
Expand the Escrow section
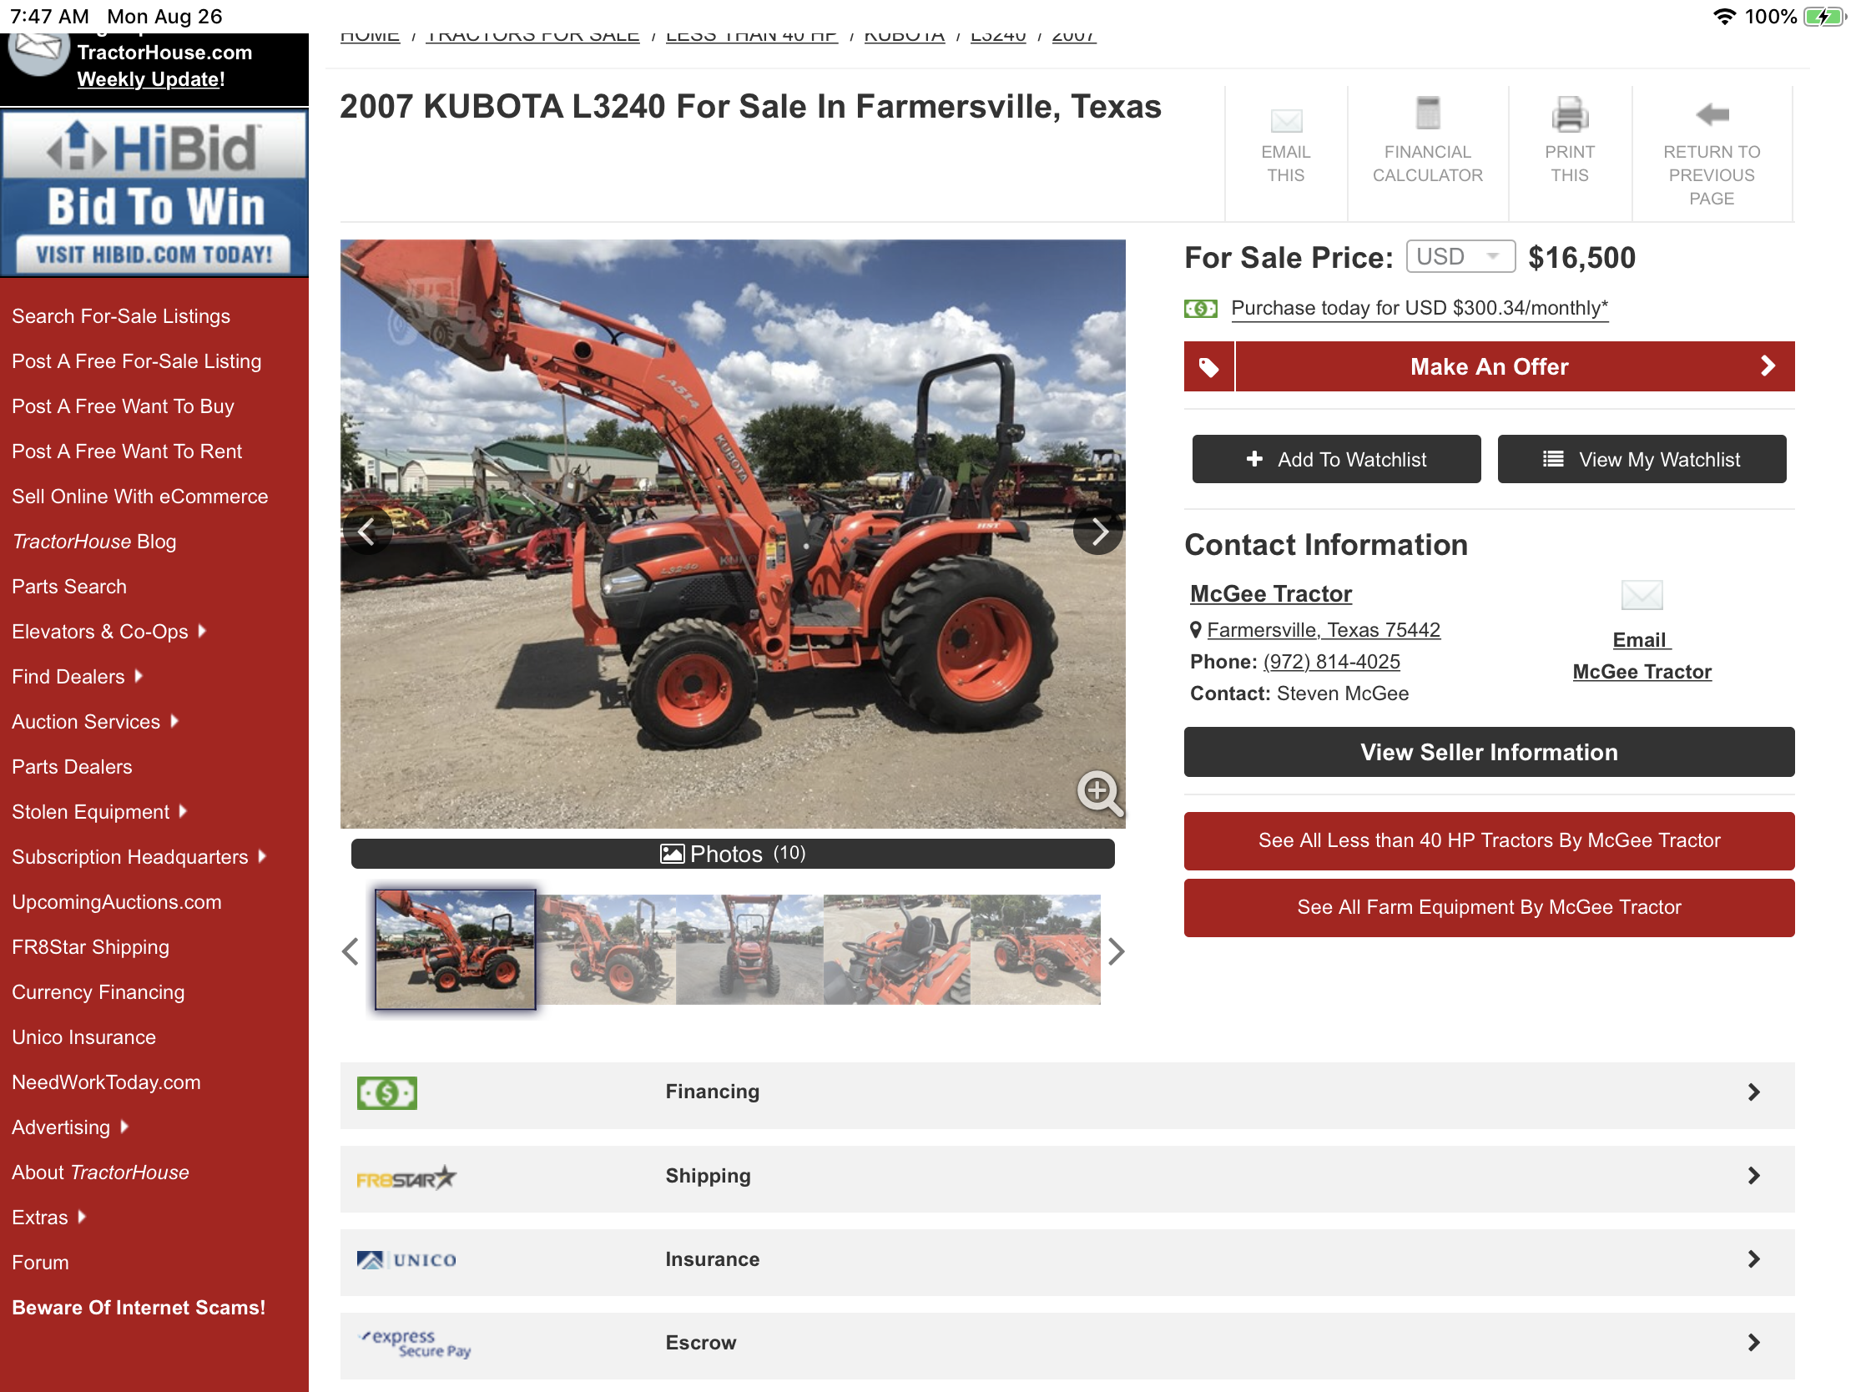coord(1067,1343)
